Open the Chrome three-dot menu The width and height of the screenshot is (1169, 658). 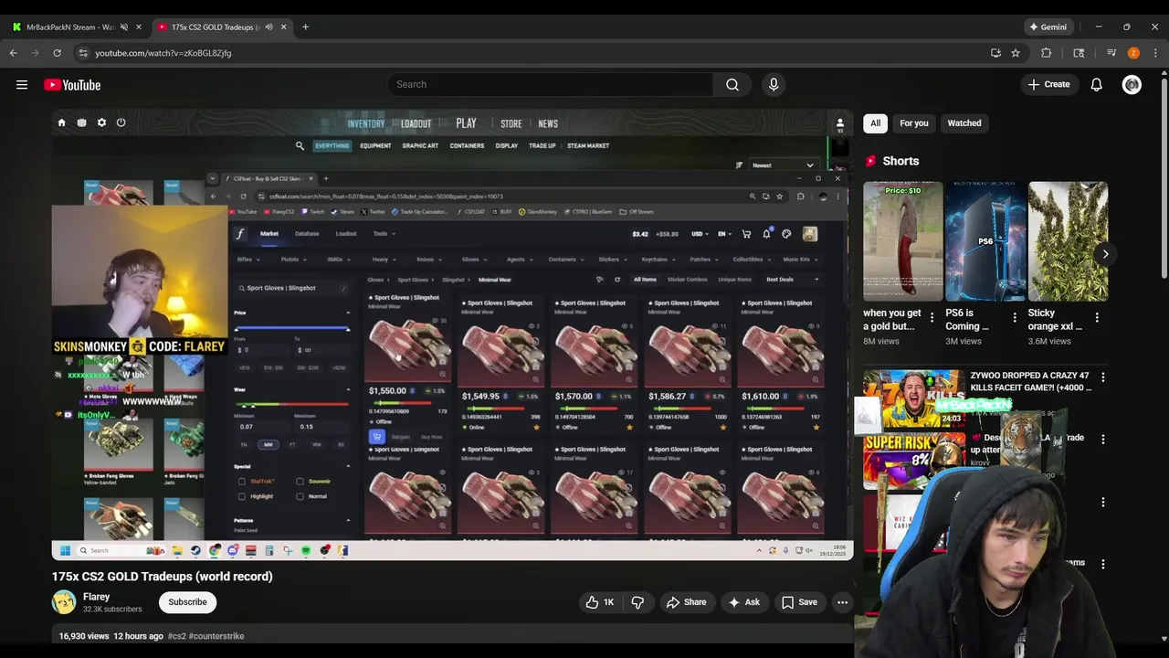tap(1154, 53)
